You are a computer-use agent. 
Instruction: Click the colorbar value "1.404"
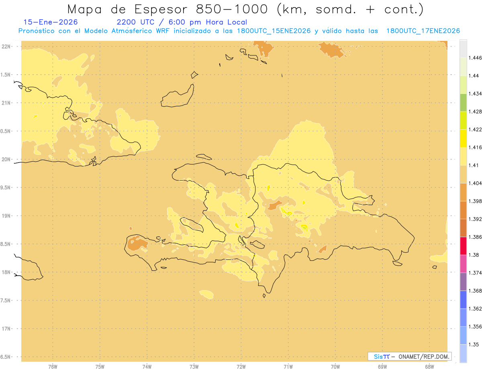(476, 183)
